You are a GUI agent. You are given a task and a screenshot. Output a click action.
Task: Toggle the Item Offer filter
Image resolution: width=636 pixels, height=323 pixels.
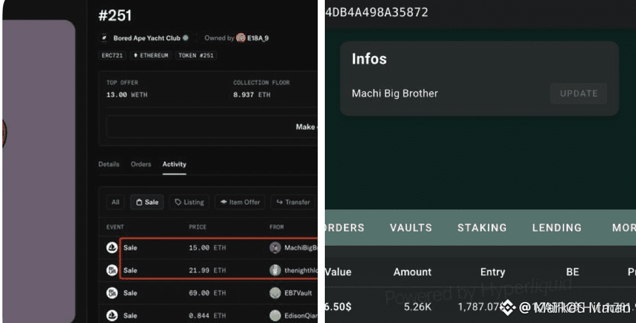pyautogui.click(x=240, y=202)
